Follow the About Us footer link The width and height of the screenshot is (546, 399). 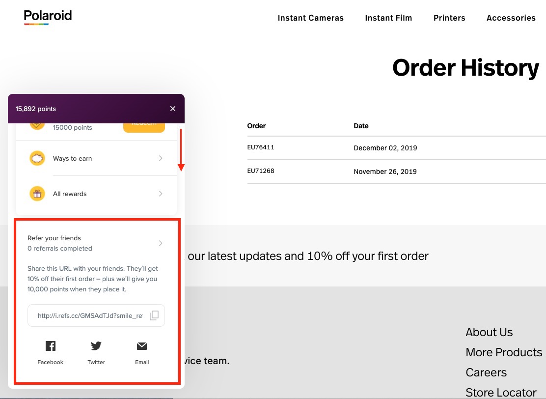pyautogui.click(x=489, y=332)
